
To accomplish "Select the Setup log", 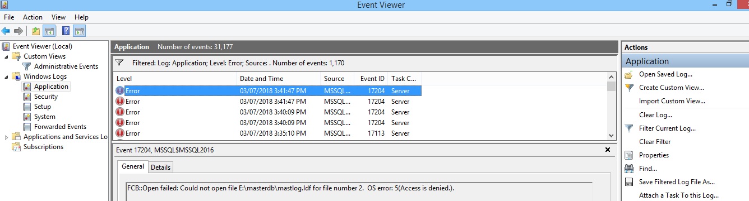I will (x=43, y=107).
